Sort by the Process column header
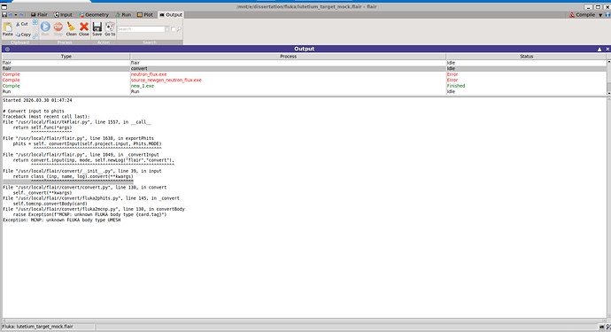The height and width of the screenshot is (332, 611). 288,57
